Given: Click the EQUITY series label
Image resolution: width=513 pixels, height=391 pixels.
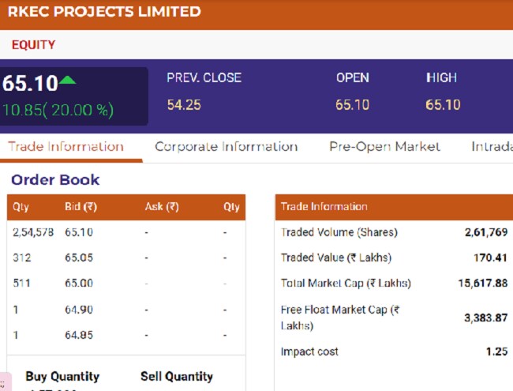Looking at the screenshot, I should point(33,45).
